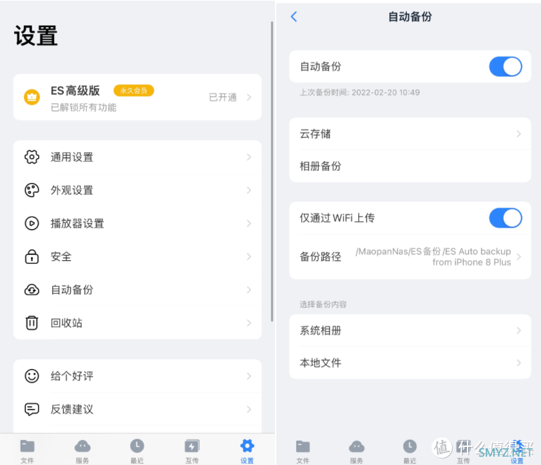Tap the ES premium crown icon
The image size is (541, 465).
(32, 97)
